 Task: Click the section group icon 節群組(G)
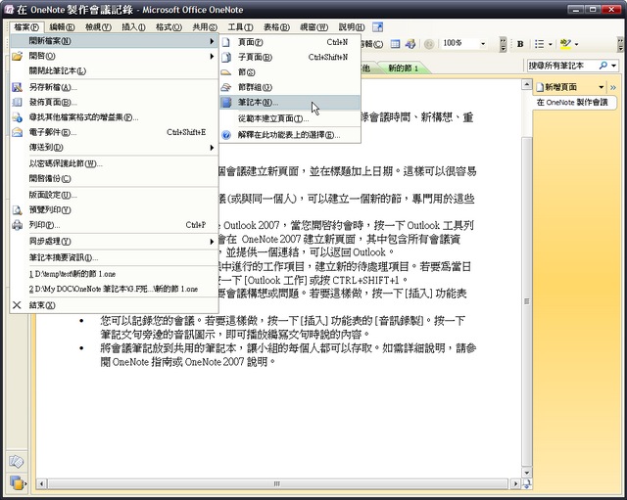[x=226, y=87]
